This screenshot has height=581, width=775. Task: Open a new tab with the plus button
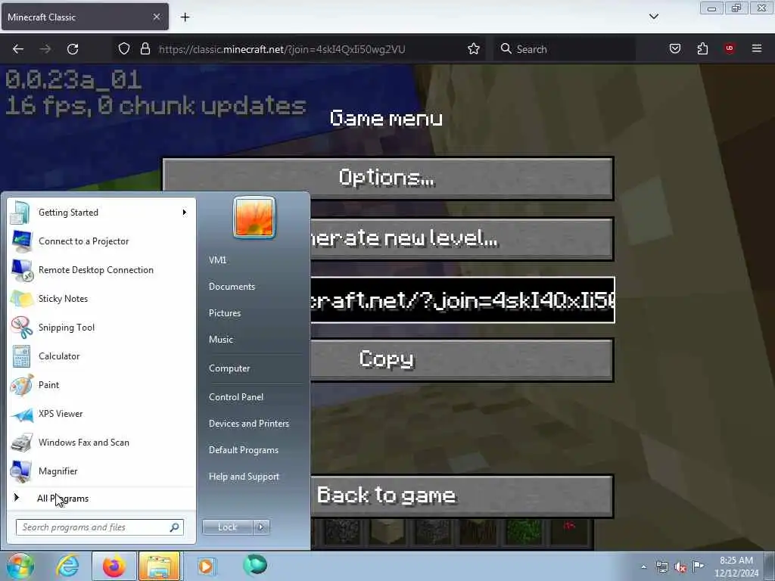click(x=185, y=17)
